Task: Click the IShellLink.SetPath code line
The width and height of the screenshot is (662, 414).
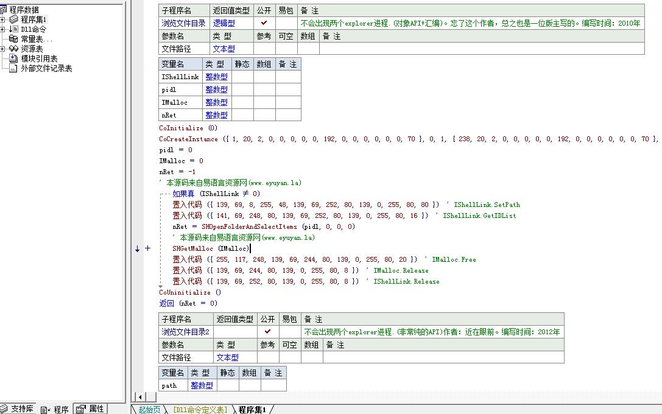Action: click(346, 205)
